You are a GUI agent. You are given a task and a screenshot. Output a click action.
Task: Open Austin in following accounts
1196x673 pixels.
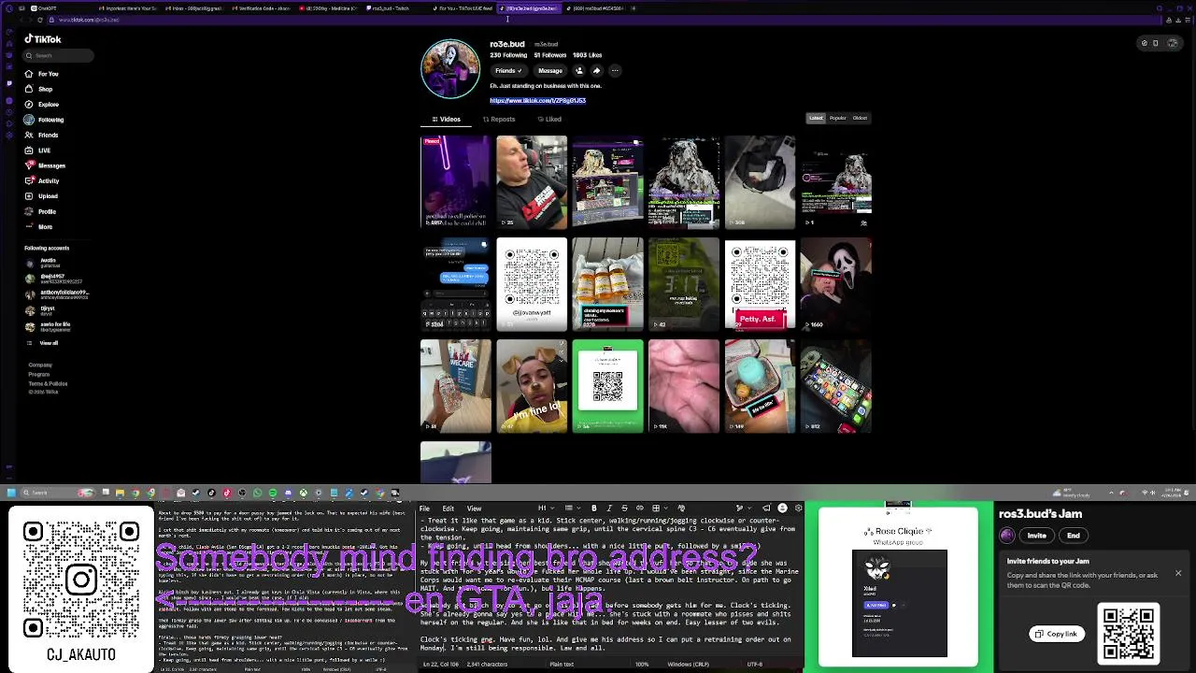(x=43, y=264)
